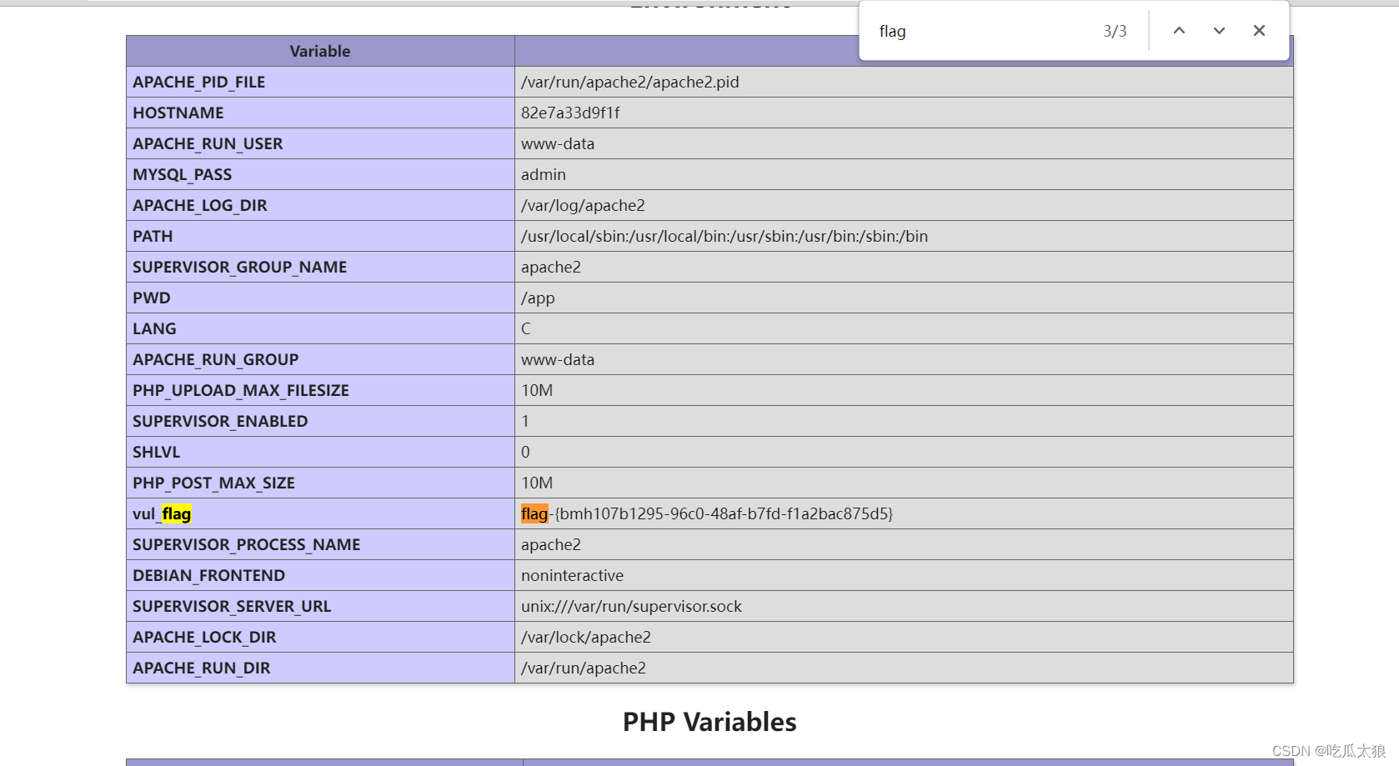Select the APACHE_RUN_GROUP variable name
The height and width of the screenshot is (766, 1399).
point(215,359)
